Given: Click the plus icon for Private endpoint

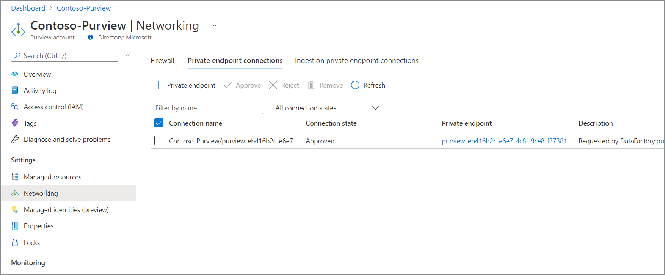Looking at the screenshot, I should click(x=159, y=85).
